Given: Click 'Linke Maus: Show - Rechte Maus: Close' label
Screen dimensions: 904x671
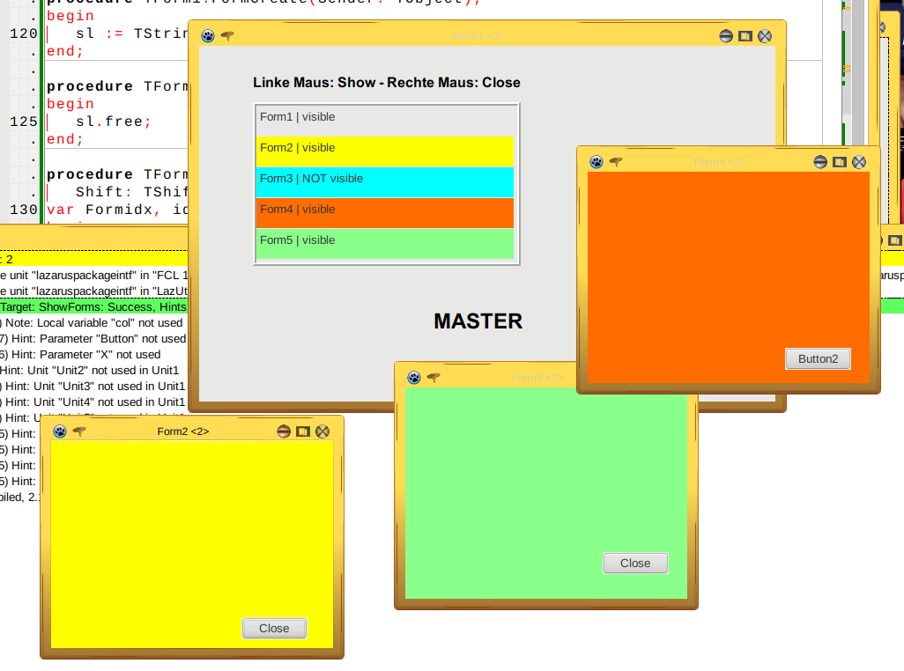Looking at the screenshot, I should click(x=386, y=83).
